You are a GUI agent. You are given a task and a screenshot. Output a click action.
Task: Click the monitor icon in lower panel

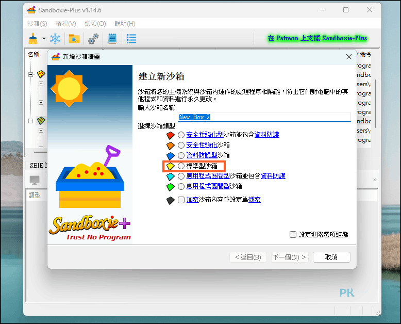[x=35, y=180]
